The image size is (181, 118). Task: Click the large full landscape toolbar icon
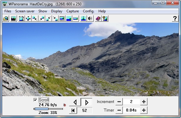69,19
